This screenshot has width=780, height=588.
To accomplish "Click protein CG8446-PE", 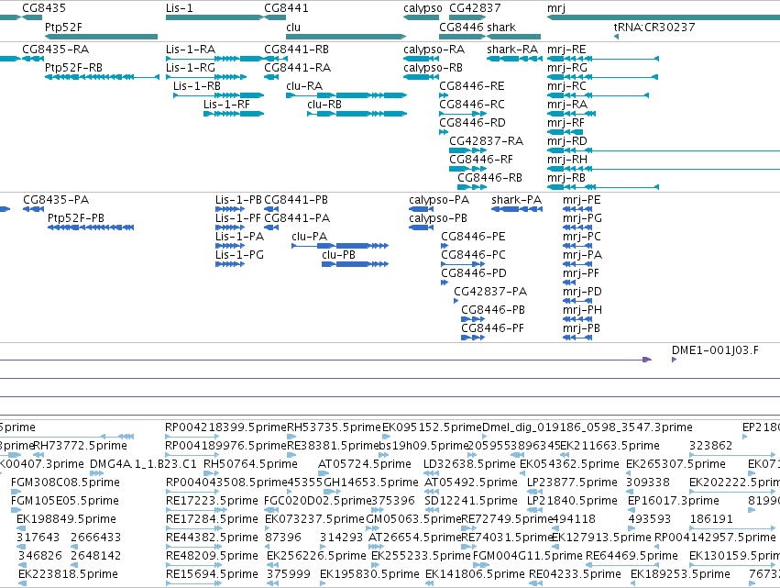I will click(445, 246).
